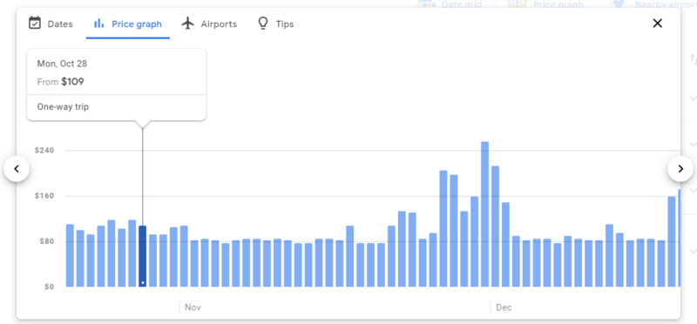Viewport: 697px width, 324px height.
Task: Click the first bar in the graph
Action: coord(70,255)
